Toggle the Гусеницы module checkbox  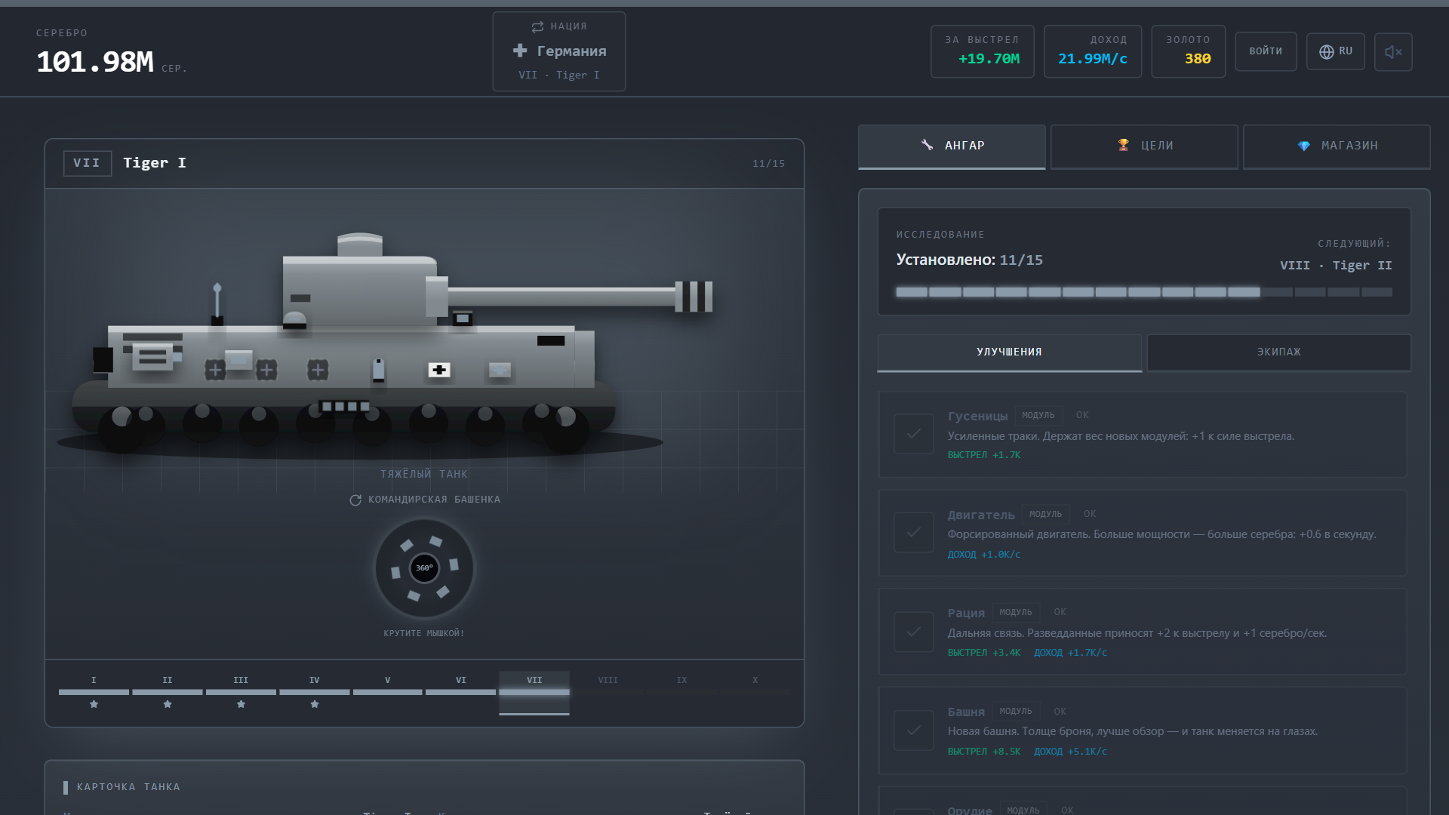click(913, 434)
